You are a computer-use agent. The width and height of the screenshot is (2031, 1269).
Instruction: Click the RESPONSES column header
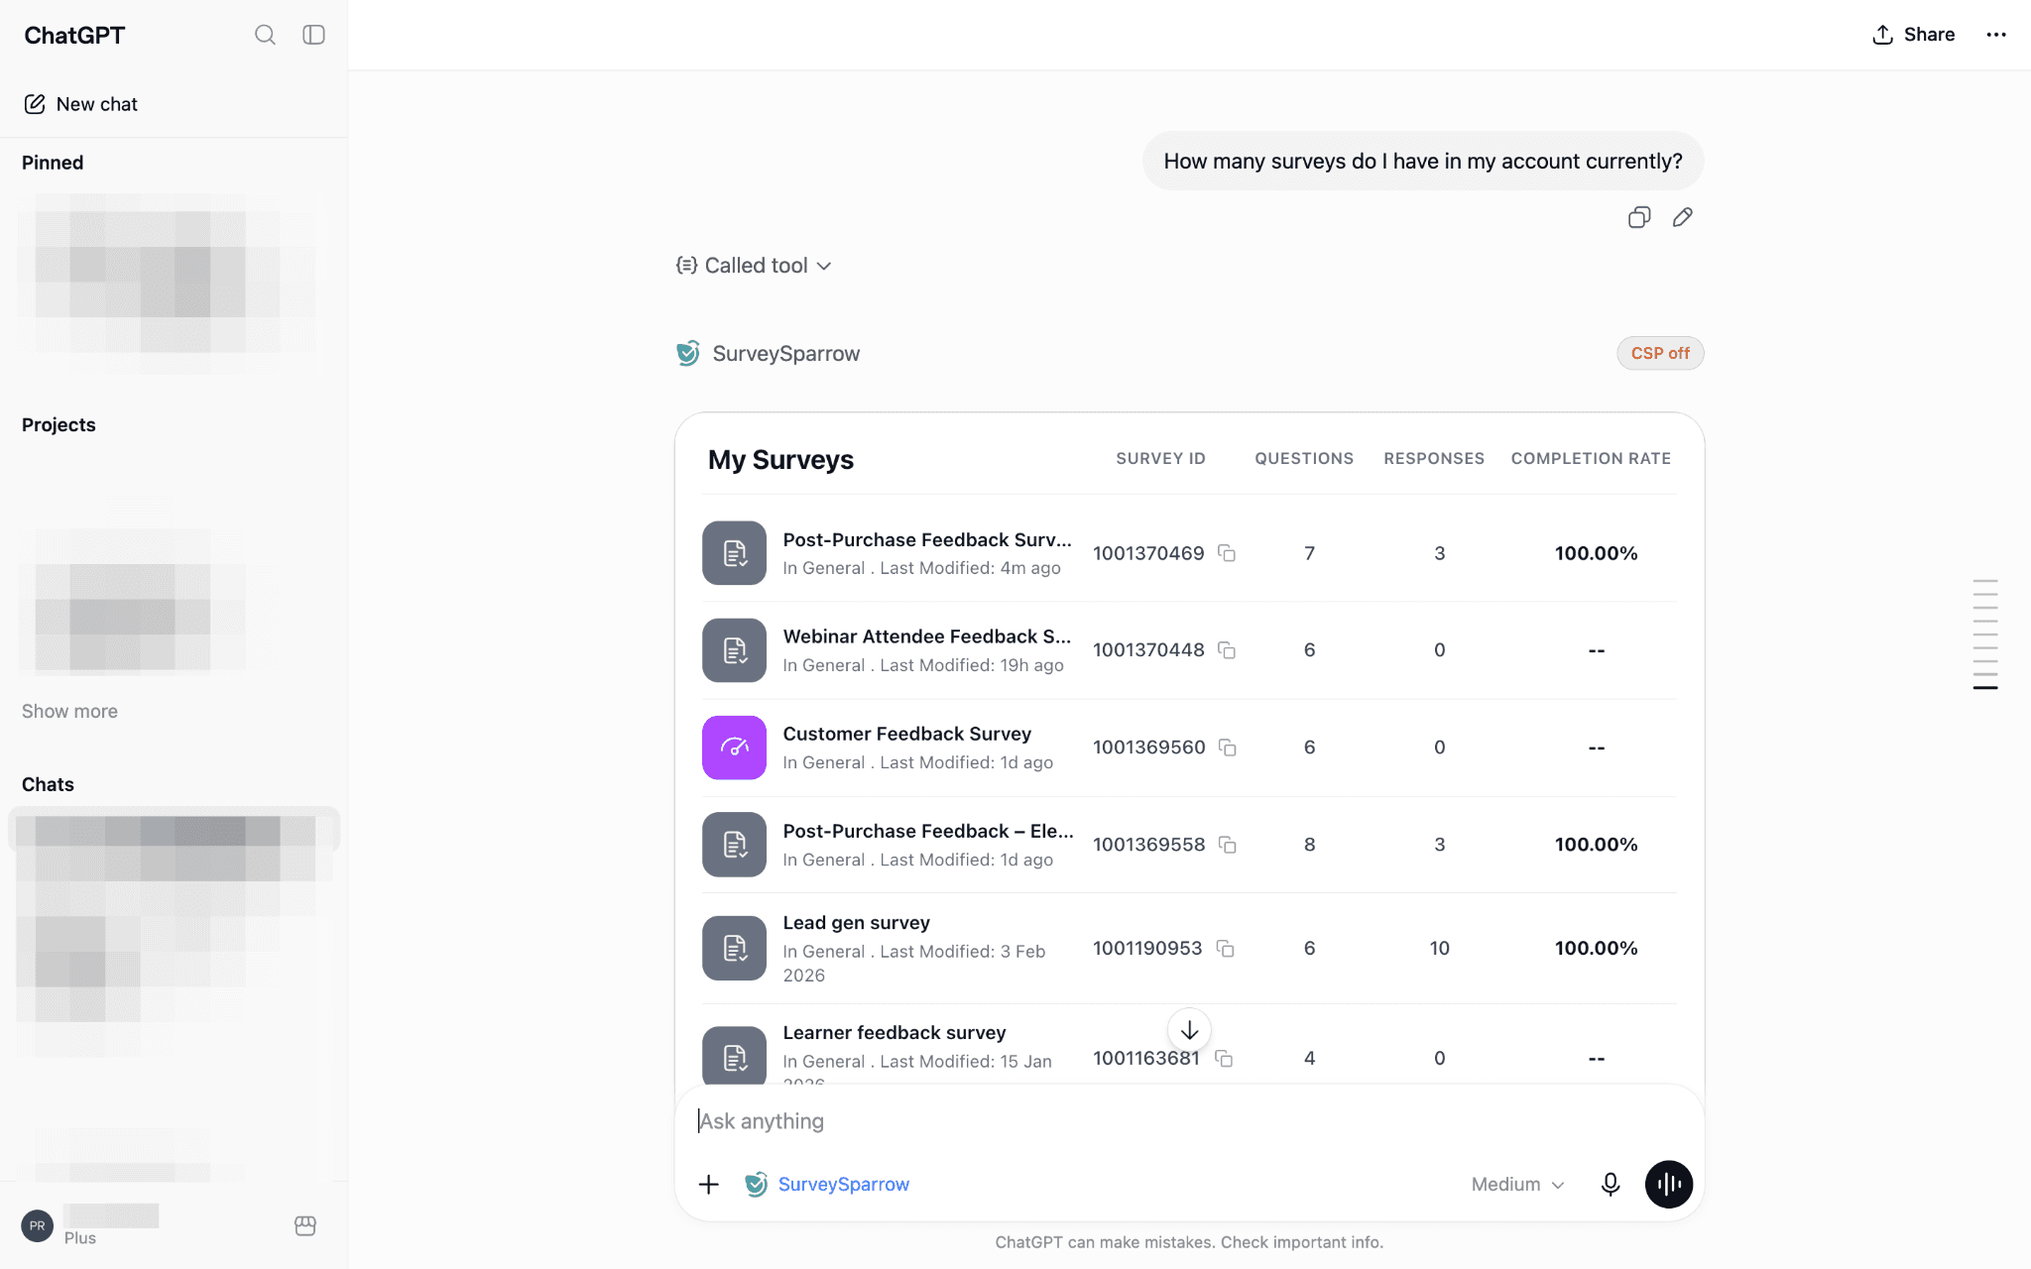[x=1434, y=458]
